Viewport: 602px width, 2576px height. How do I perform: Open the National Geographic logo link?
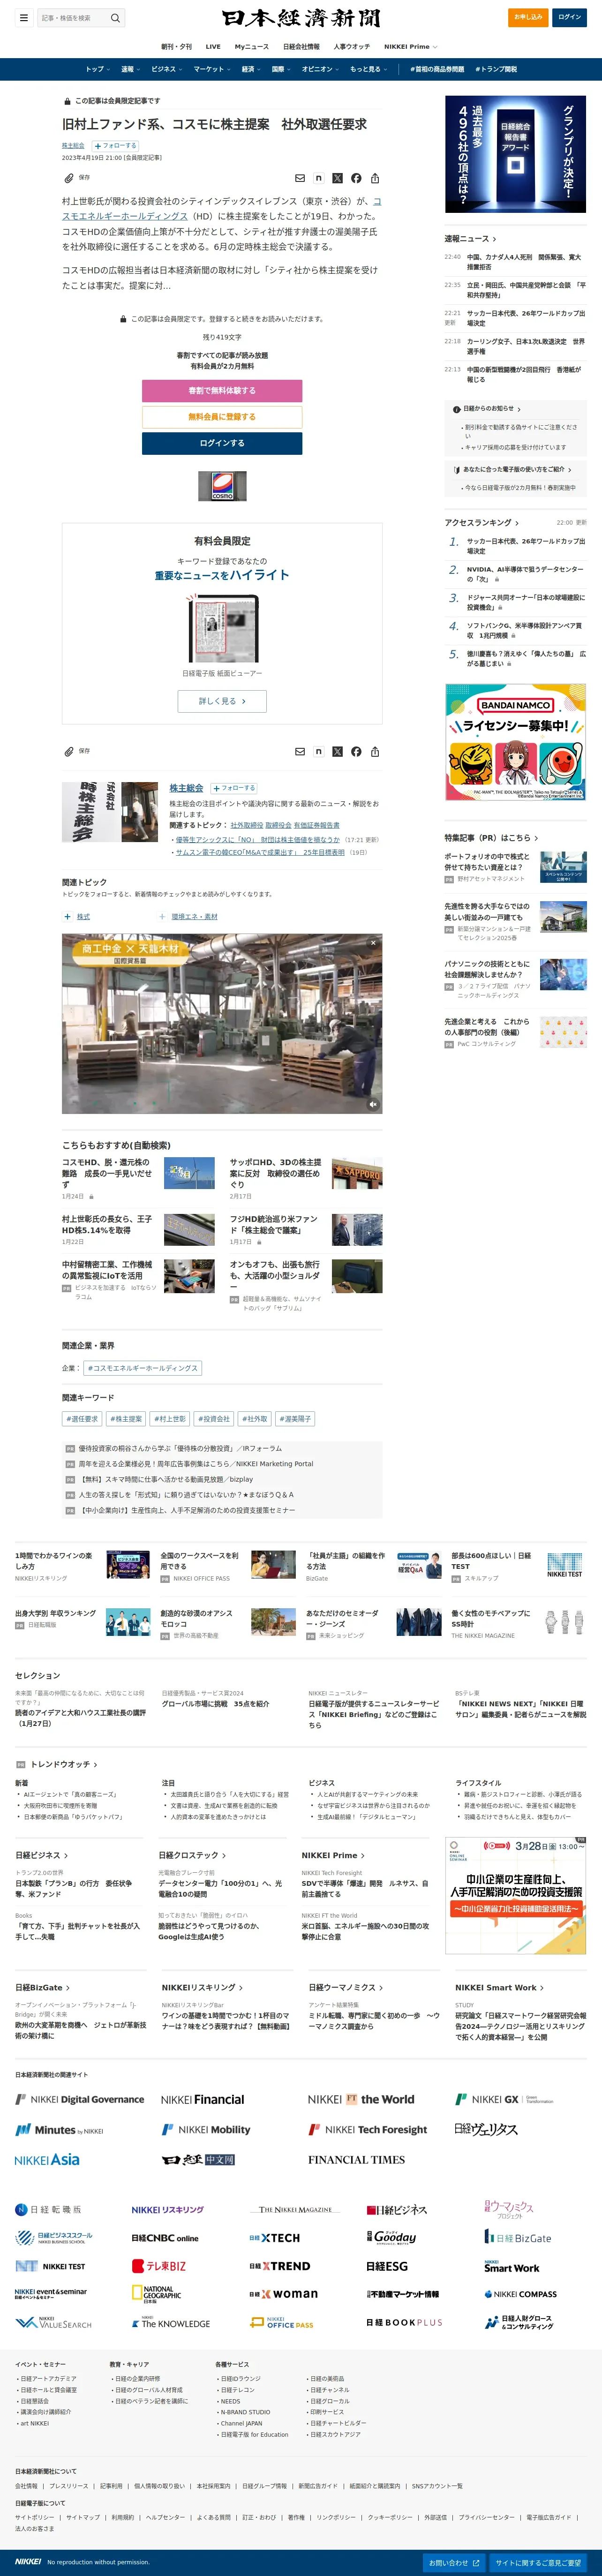pyautogui.click(x=156, y=2294)
